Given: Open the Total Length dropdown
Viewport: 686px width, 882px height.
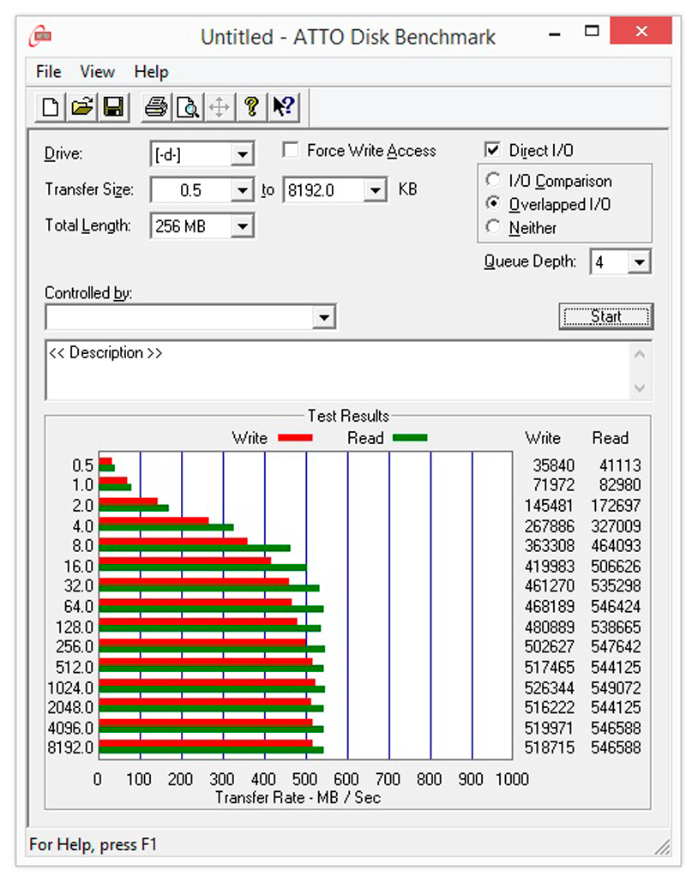Looking at the screenshot, I should tap(243, 227).
